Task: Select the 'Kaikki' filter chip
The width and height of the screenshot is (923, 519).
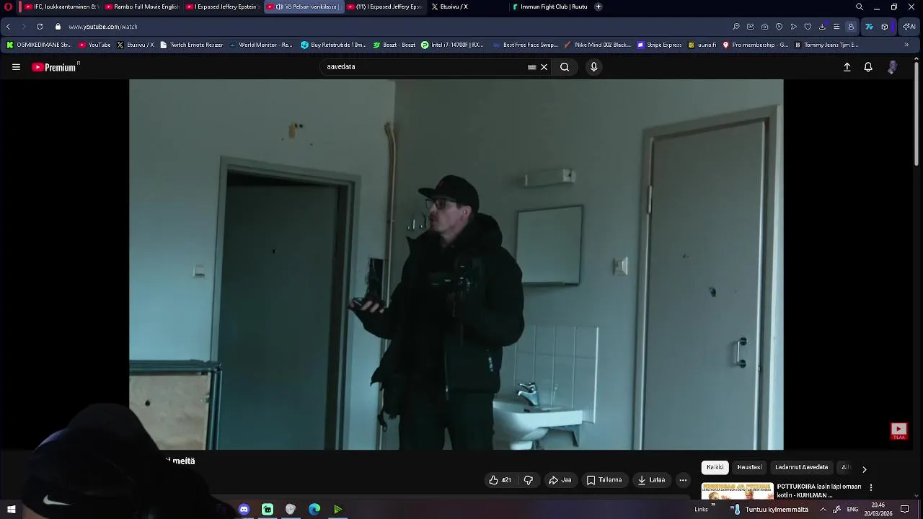Action: (x=715, y=467)
